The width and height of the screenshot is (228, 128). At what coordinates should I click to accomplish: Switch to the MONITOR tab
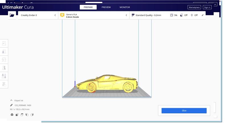click(125, 7)
